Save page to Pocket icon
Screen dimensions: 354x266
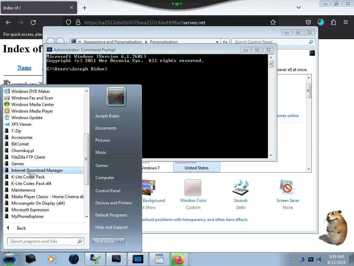(308, 22)
